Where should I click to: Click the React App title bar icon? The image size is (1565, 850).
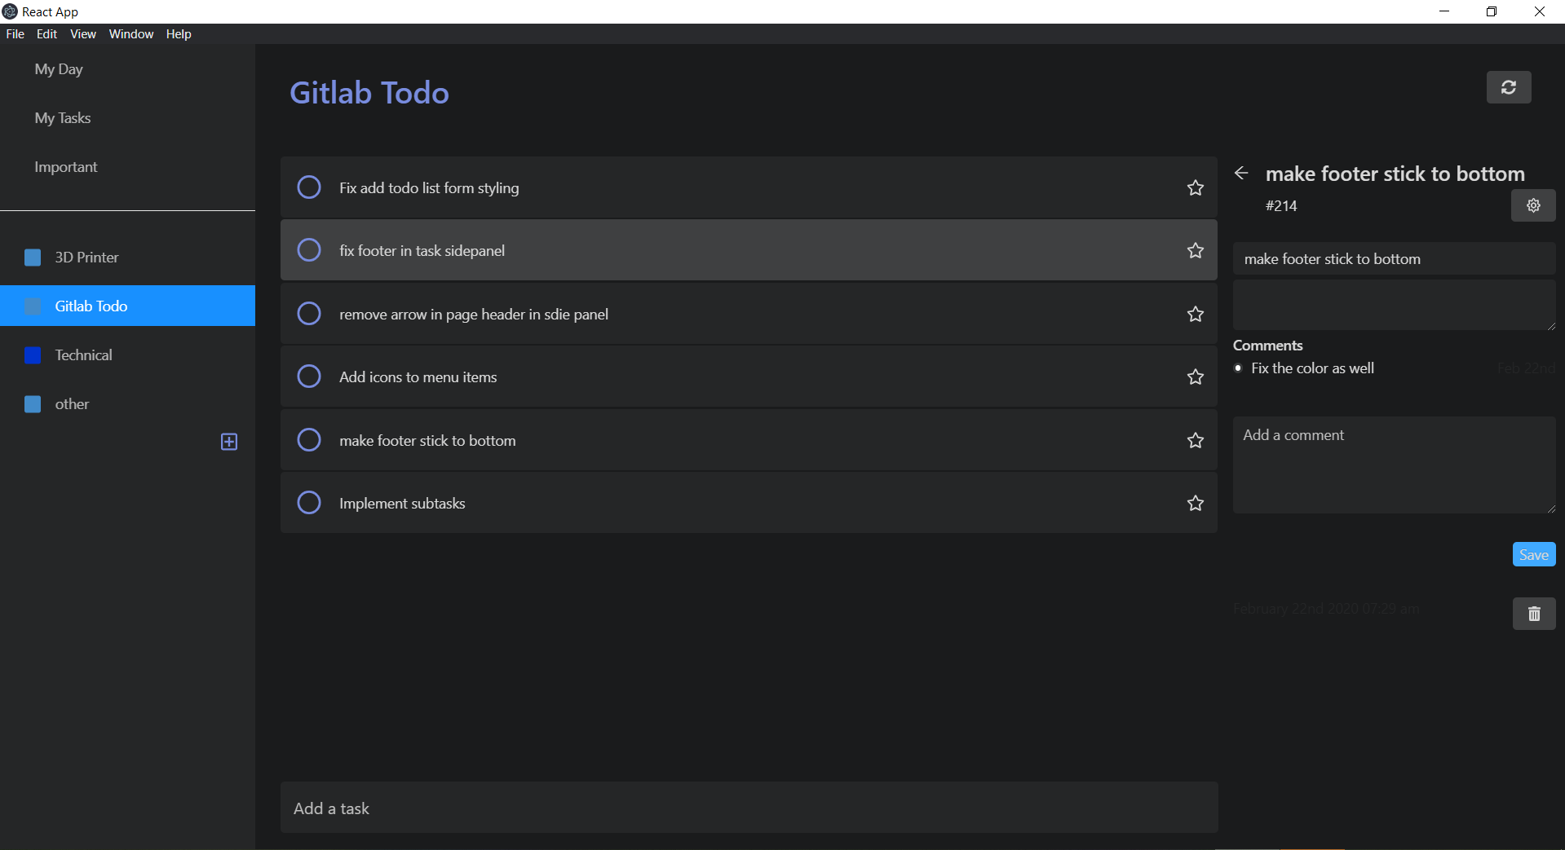click(10, 11)
